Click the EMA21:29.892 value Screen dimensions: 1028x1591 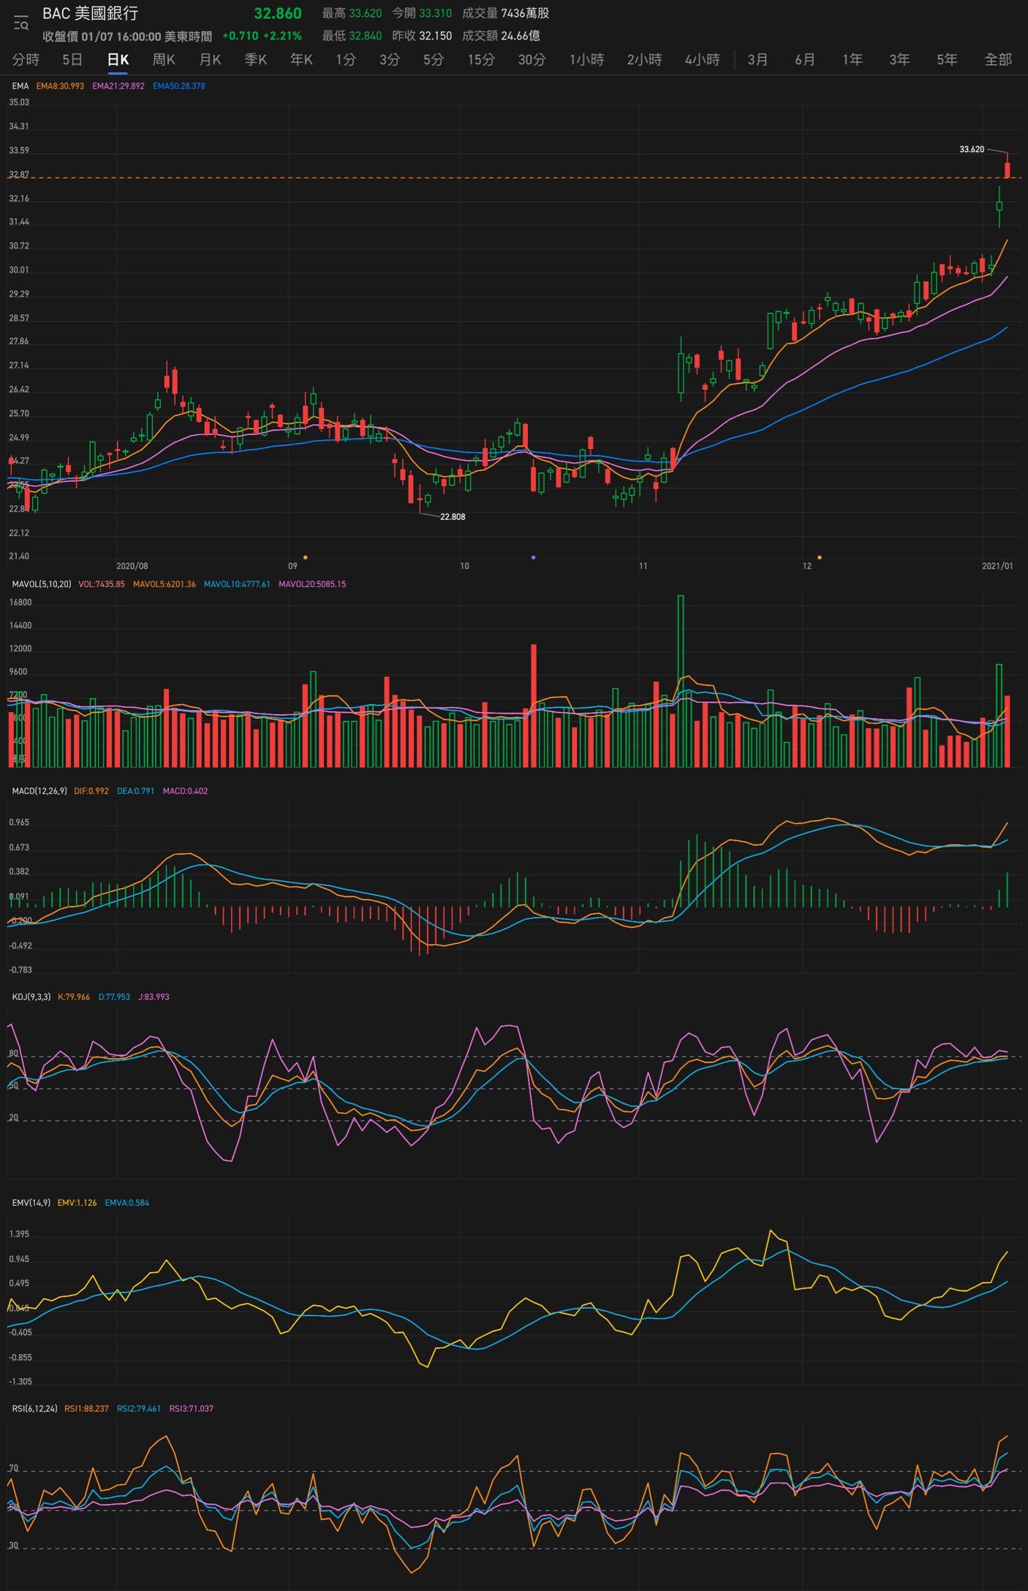click(118, 86)
